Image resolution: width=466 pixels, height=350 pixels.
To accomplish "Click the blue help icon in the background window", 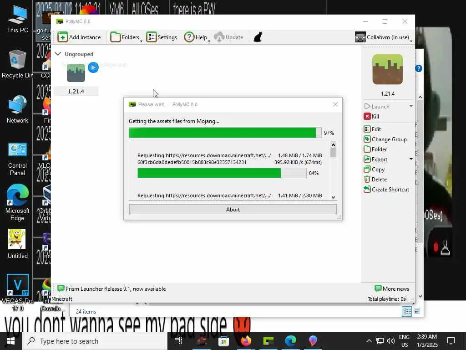I will (419, 69).
